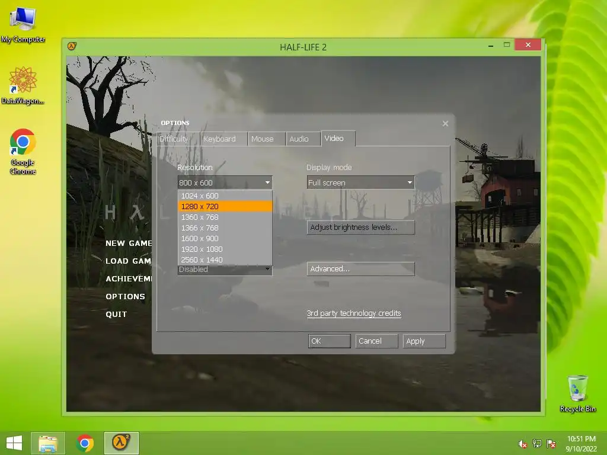Select Half-Life 2 taskbar button
The image size is (607, 455).
121,443
